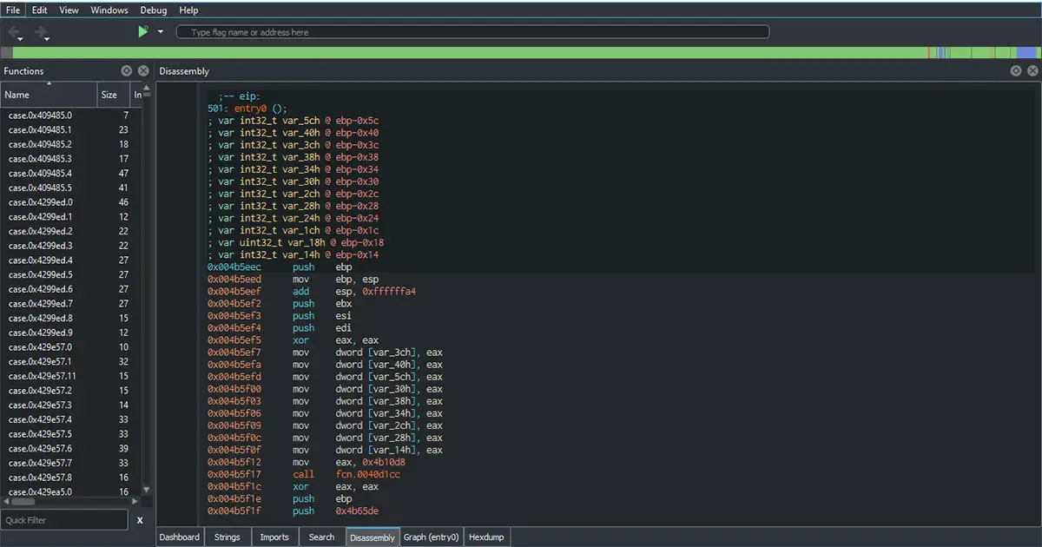This screenshot has height=547, width=1042.
Task: Click the 0x4b65de push operand
Action: point(358,511)
